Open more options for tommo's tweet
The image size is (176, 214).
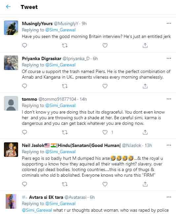click(x=169, y=99)
